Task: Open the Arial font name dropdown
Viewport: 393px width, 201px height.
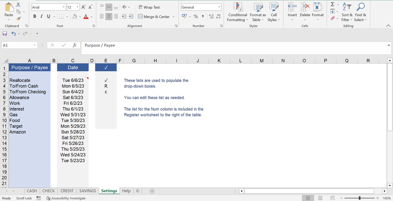Action: coord(64,7)
